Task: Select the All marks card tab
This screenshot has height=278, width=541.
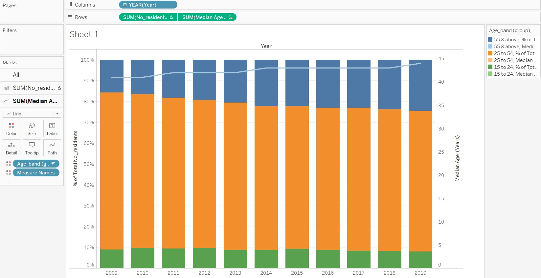Action: (16, 75)
